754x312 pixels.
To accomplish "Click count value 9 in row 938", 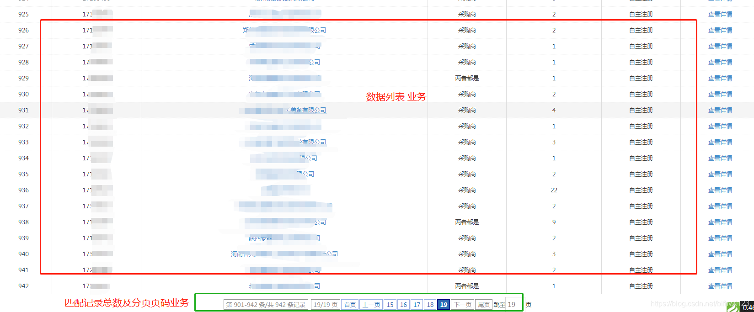I will pos(554,222).
